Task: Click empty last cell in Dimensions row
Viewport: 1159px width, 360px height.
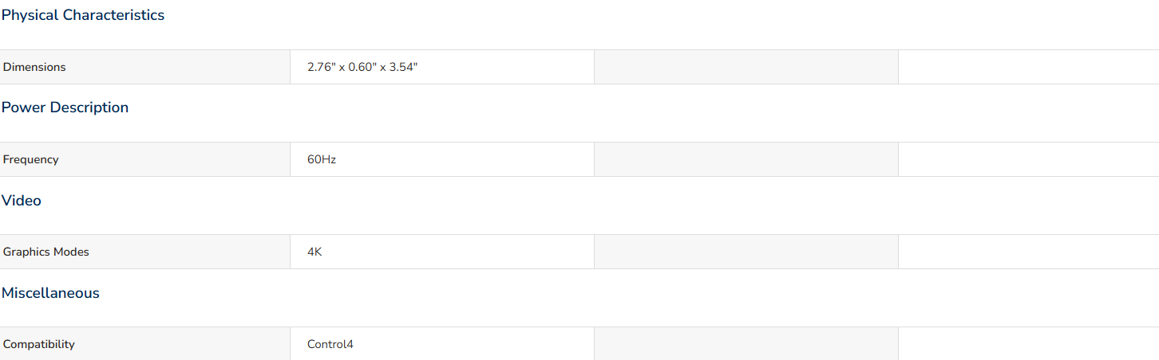Action: pyautogui.click(x=1029, y=67)
